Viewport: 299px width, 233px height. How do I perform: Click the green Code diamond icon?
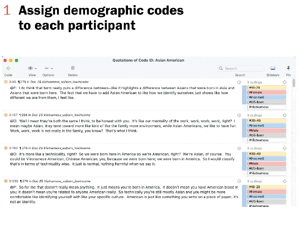tap(8, 68)
